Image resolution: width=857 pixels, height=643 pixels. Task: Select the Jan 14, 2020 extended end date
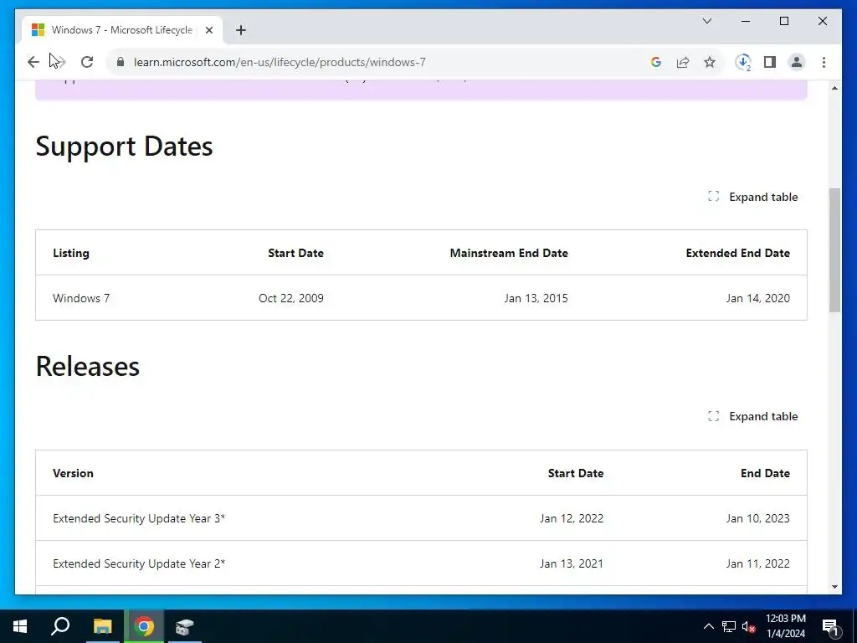[757, 298]
